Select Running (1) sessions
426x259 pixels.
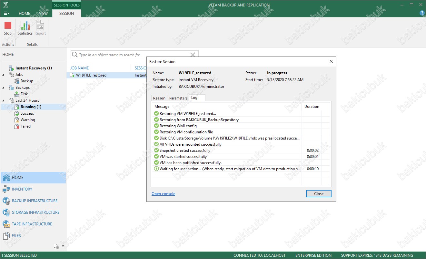coord(31,107)
